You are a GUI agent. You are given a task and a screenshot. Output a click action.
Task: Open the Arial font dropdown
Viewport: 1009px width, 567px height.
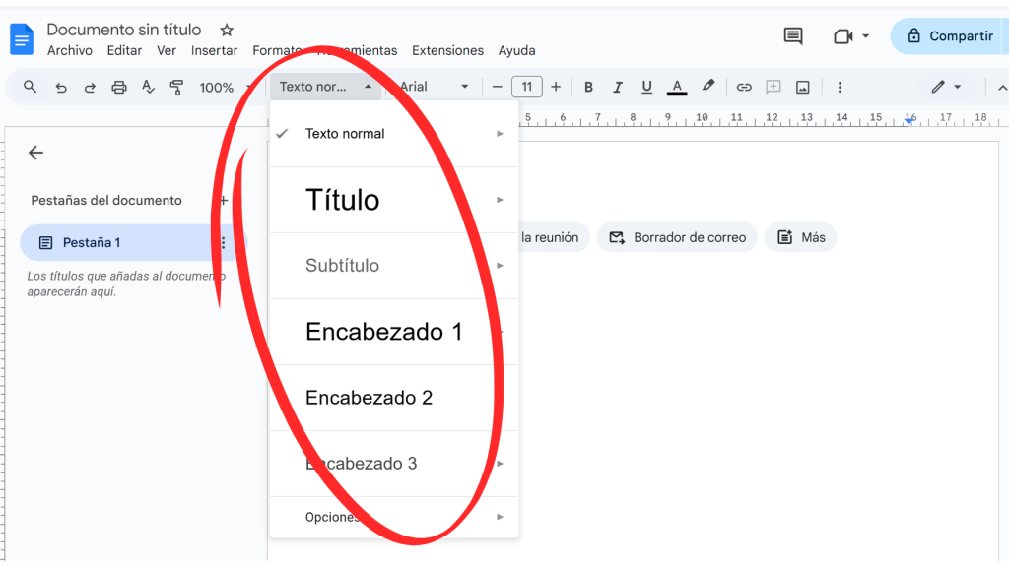tap(434, 87)
